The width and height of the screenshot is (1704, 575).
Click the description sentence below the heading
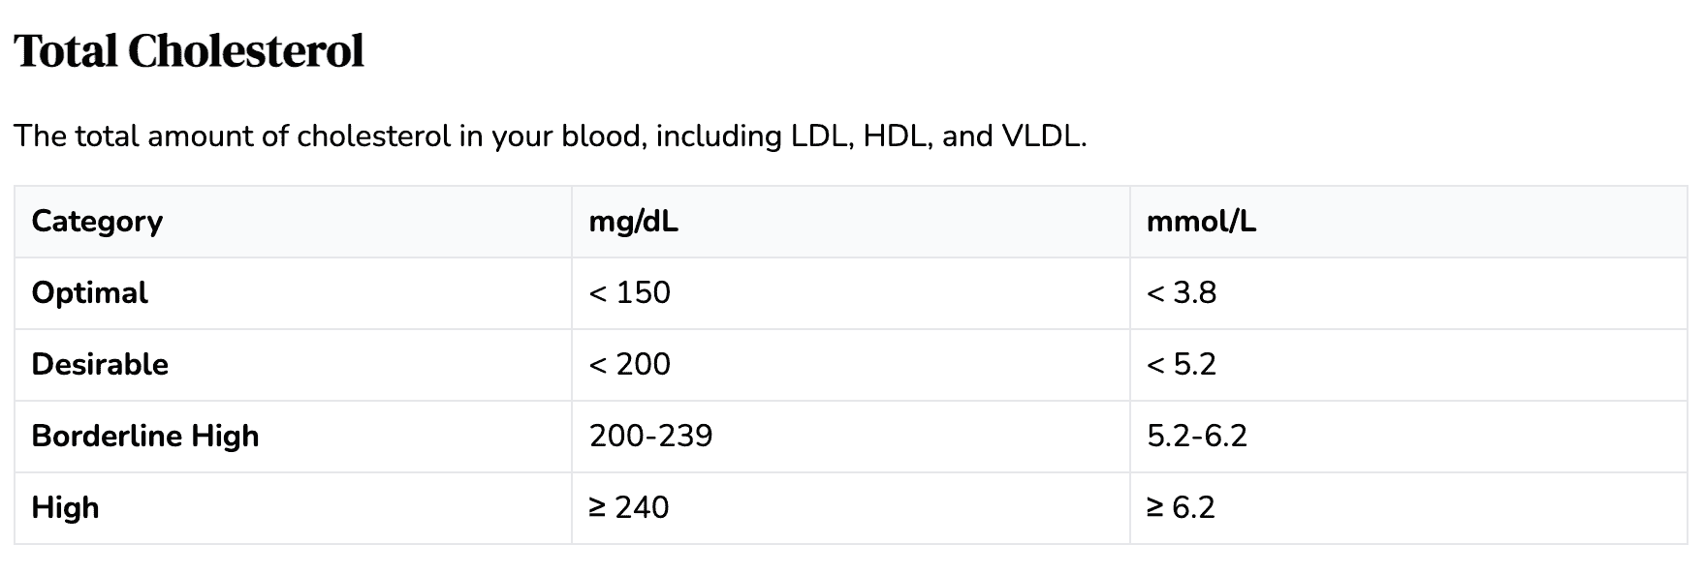click(550, 136)
